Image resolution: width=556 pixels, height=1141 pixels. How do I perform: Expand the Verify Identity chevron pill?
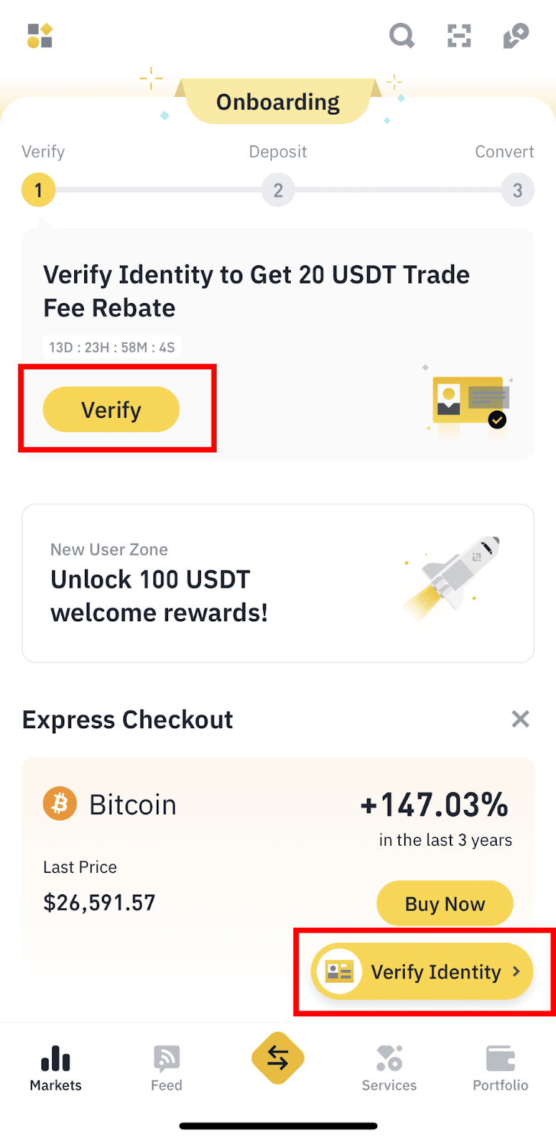click(423, 971)
